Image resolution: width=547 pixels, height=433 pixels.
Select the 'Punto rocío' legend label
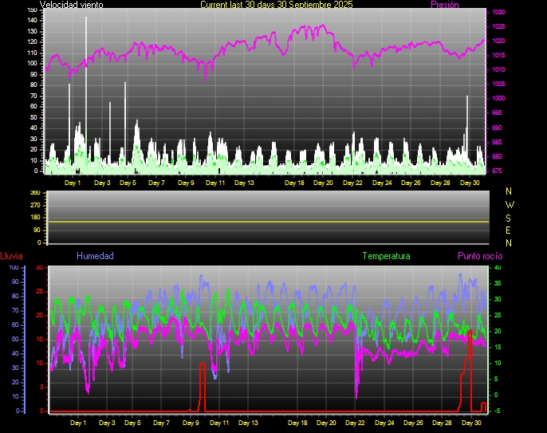tap(479, 256)
